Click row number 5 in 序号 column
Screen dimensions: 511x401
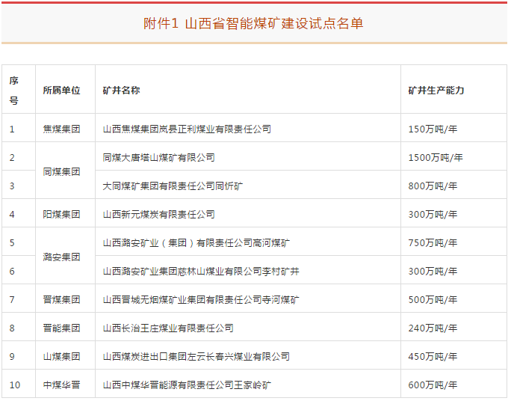point(12,242)
